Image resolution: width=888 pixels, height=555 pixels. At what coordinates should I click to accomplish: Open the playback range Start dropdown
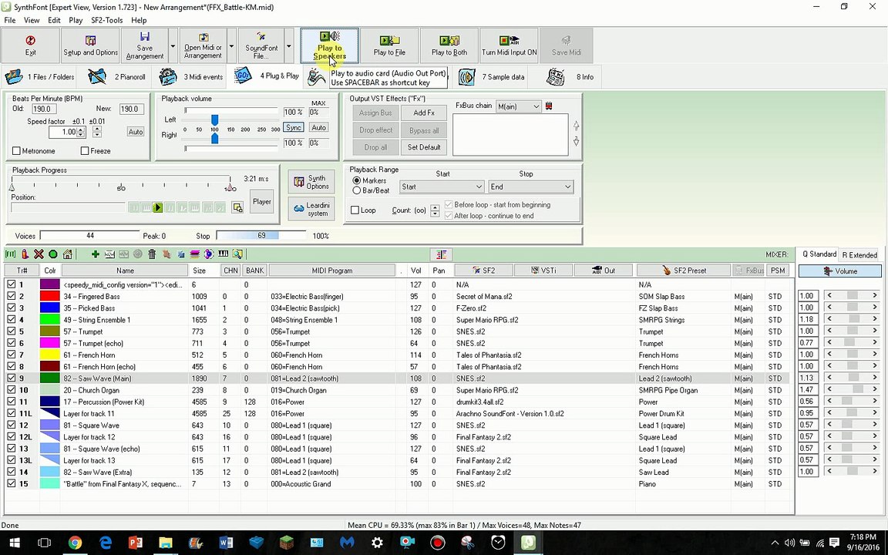point(442,187)
